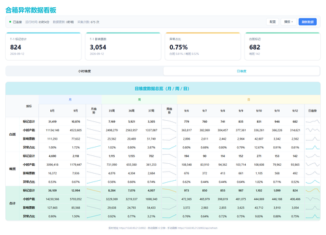Click the week trend sparkline beside 3.21%
Screen dimensions: 326x235
pos(170,216)
